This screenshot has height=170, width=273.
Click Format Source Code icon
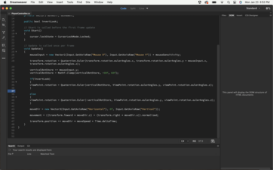pyautogui.click(x=3, y=38)
